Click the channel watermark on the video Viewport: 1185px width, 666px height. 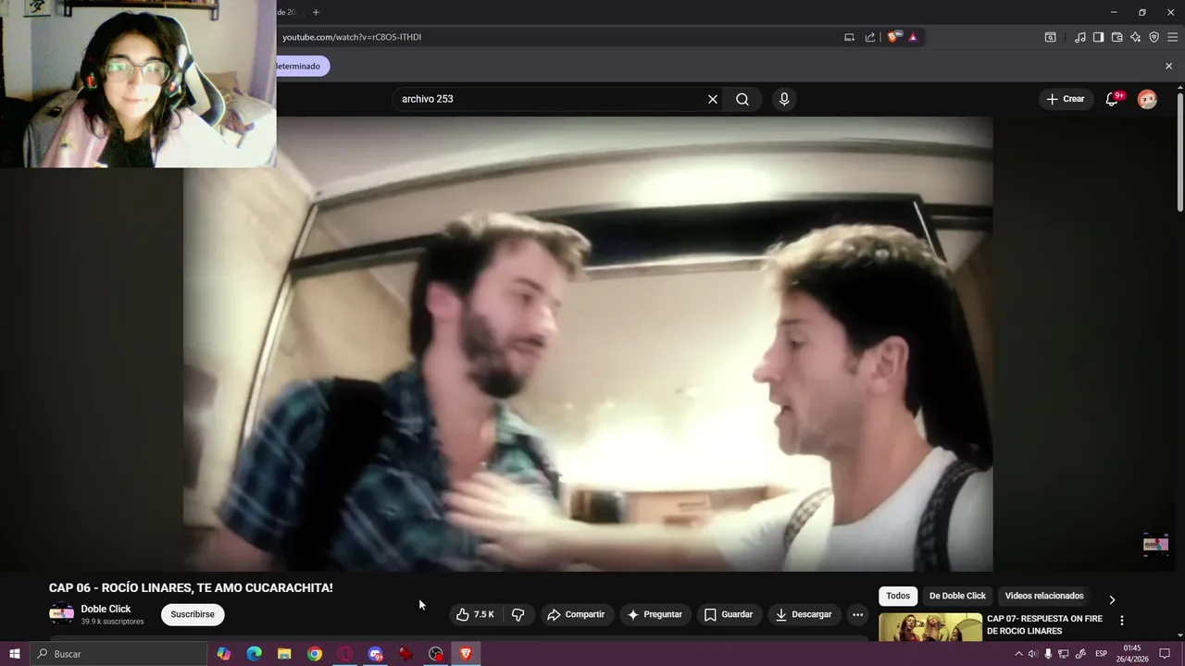pos(1155,544)
